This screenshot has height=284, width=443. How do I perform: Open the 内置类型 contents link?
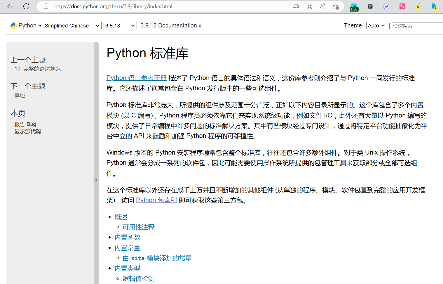click(128, 269)
